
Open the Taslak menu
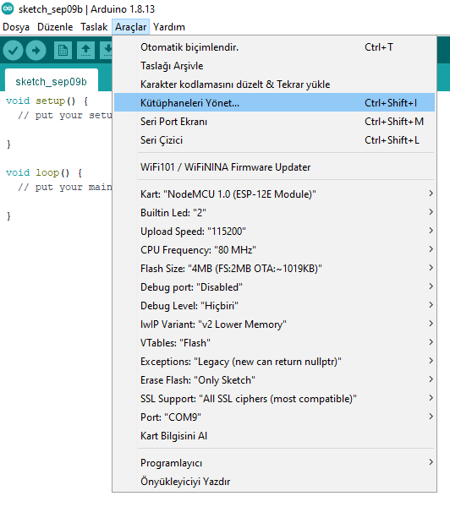tap(94, 27)
